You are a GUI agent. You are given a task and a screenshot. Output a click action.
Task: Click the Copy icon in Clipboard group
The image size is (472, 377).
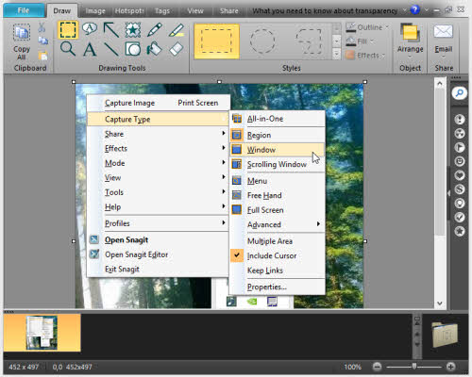(x=42, y=41)
